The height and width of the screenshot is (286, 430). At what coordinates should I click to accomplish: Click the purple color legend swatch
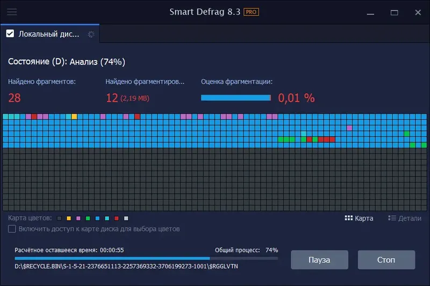point(78,218)
